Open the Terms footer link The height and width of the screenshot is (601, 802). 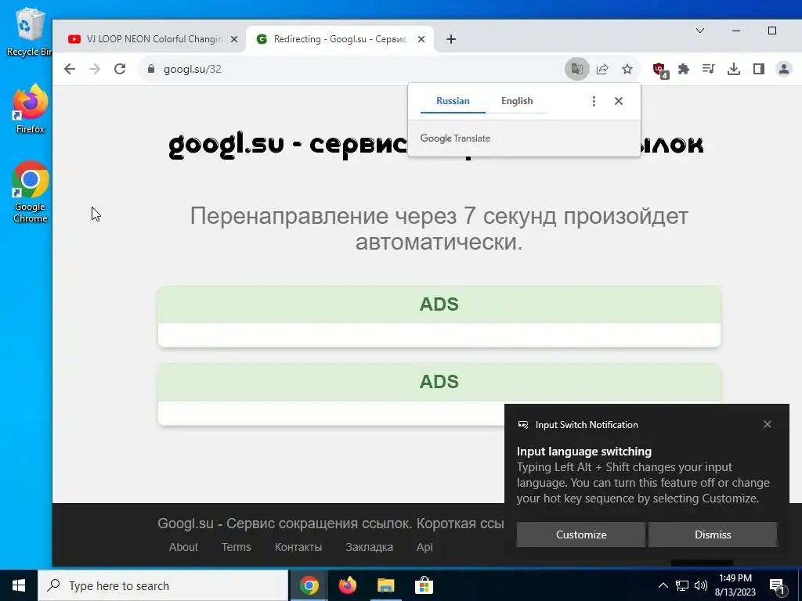tap(236, 547)
